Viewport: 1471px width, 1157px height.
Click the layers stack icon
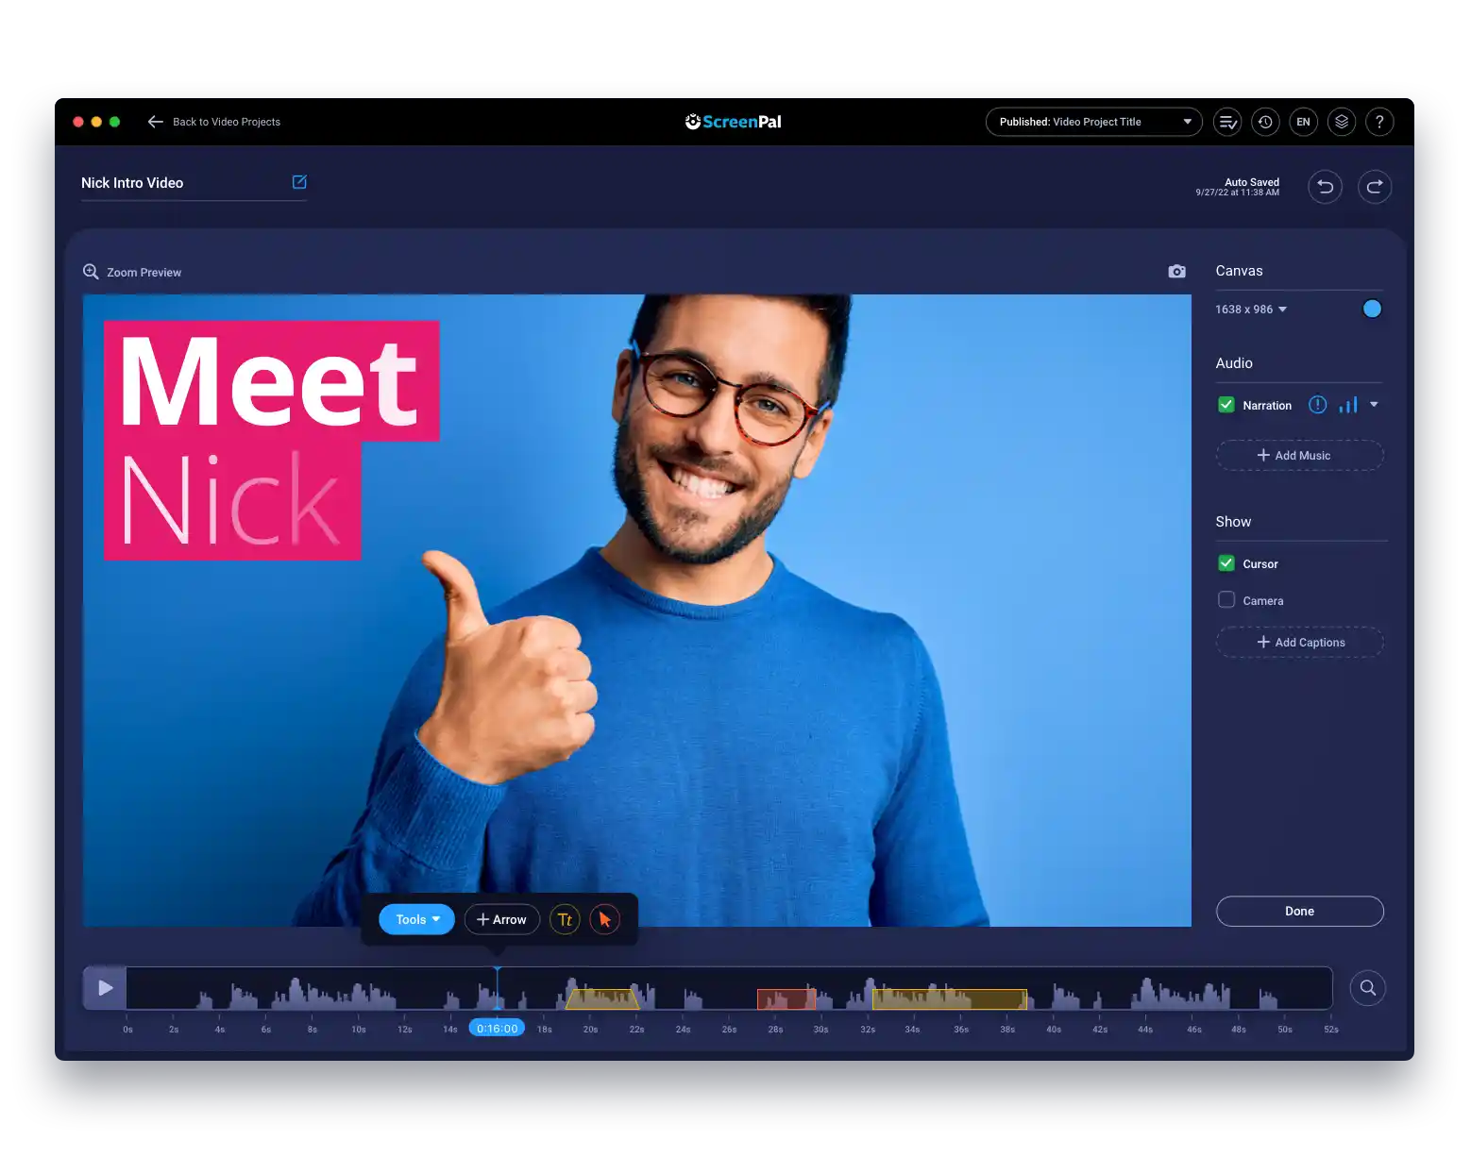click(1341, 122)
